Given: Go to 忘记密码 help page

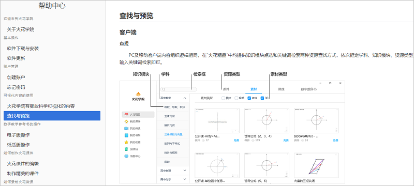Looking at the screenshot, I should [x=16, y=87].
